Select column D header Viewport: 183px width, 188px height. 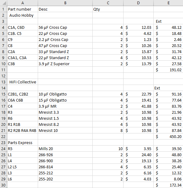[x=138, y=3]
